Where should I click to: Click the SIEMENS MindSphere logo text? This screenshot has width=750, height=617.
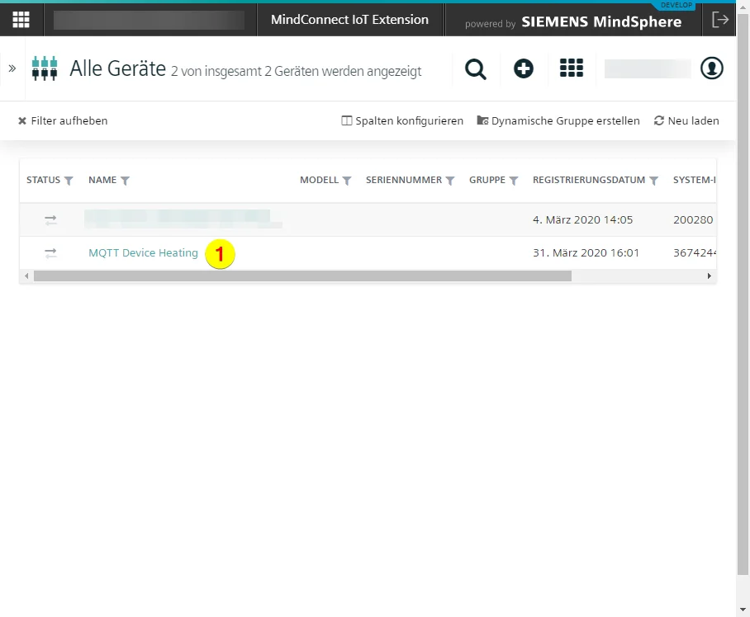[x=601, y=22]
